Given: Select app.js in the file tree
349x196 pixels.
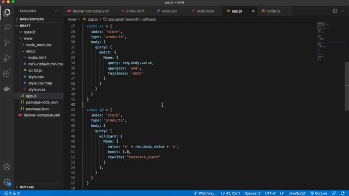Looking at the screenshot, I should (39, 96).
